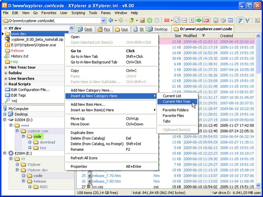Toggle the checkered dual pane toolbar icon

point(177,20)
